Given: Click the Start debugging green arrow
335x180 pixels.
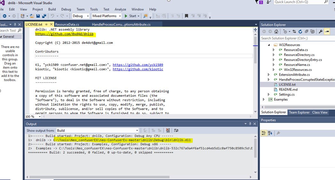Looking at the screenshot, I should coord(126,16).
